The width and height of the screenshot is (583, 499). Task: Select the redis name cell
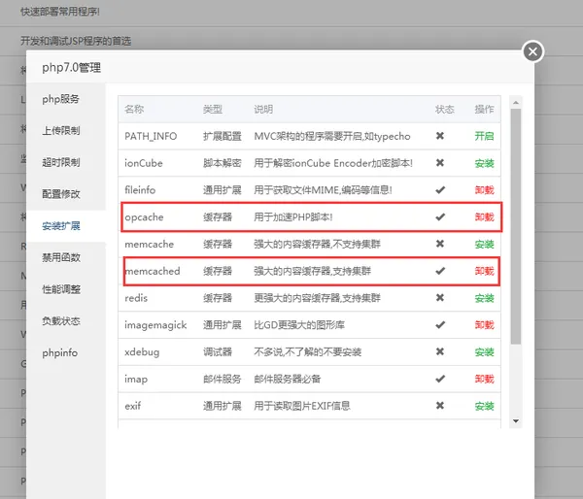pos(136,298)
